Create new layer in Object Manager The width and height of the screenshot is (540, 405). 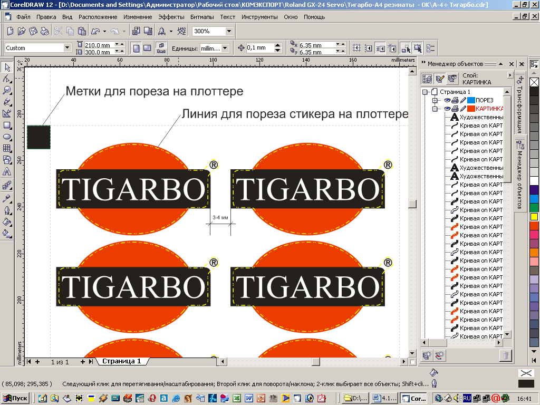coord(427,355)
